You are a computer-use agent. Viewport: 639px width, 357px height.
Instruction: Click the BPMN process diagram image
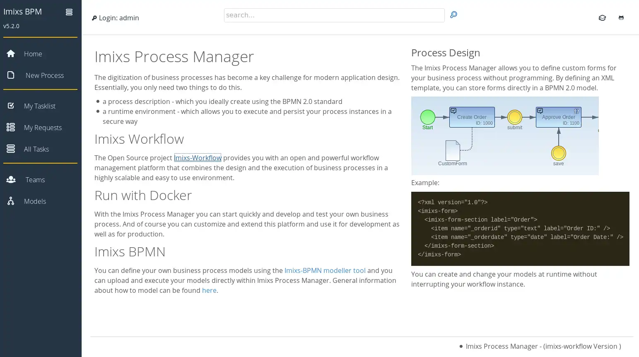[505, 136]
